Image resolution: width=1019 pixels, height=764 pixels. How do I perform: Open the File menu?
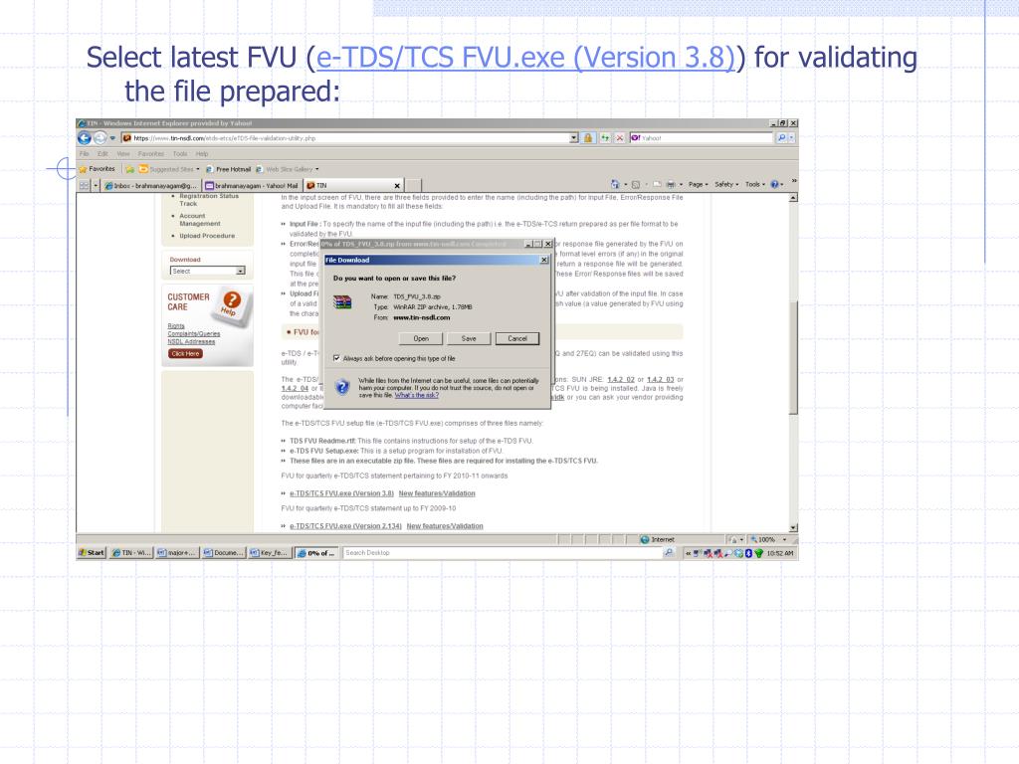[84, 154]
